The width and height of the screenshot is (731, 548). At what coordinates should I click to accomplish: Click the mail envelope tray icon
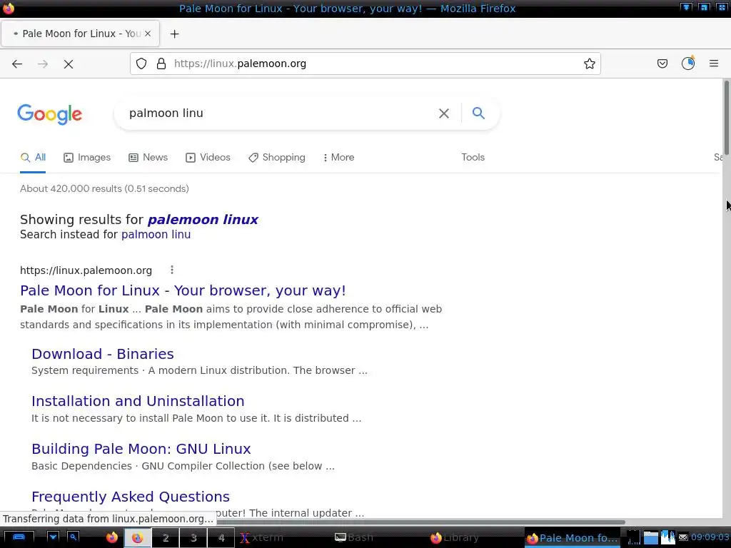point(683,538)
